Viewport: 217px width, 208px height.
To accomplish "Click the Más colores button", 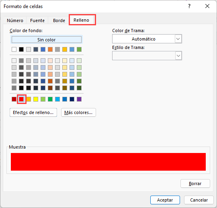I will tap(78, 112).
